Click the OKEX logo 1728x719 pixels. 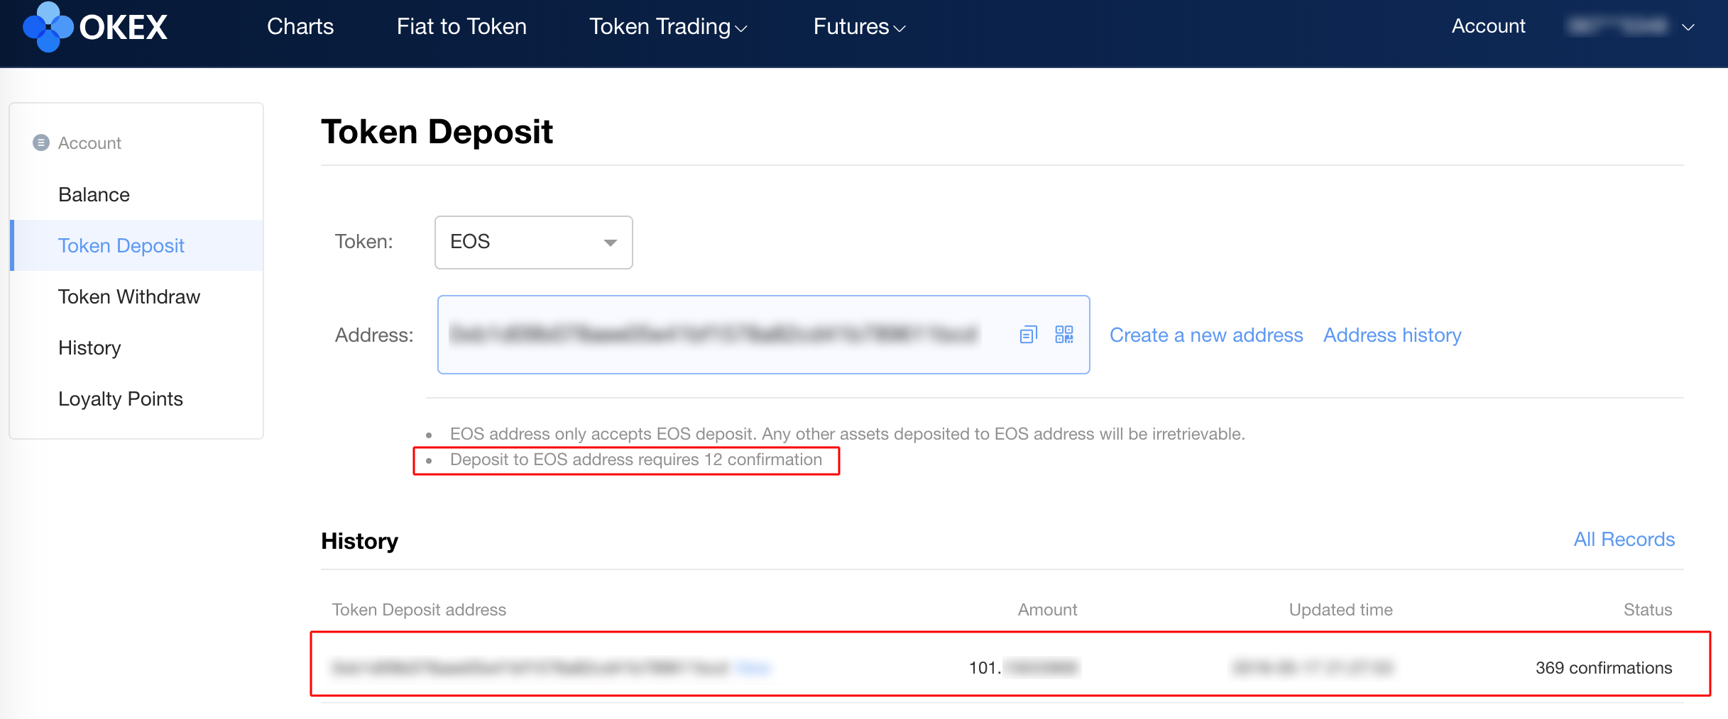pyautogui.click(x=95, y=27)
